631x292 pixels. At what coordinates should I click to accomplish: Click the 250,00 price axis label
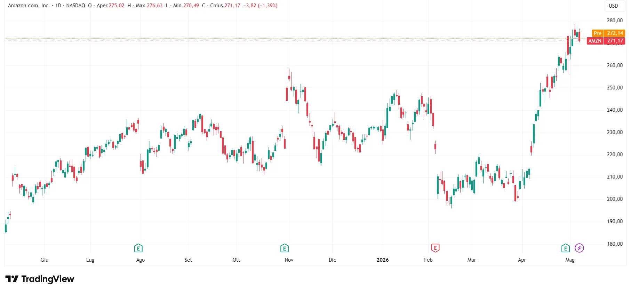[615, 88]
